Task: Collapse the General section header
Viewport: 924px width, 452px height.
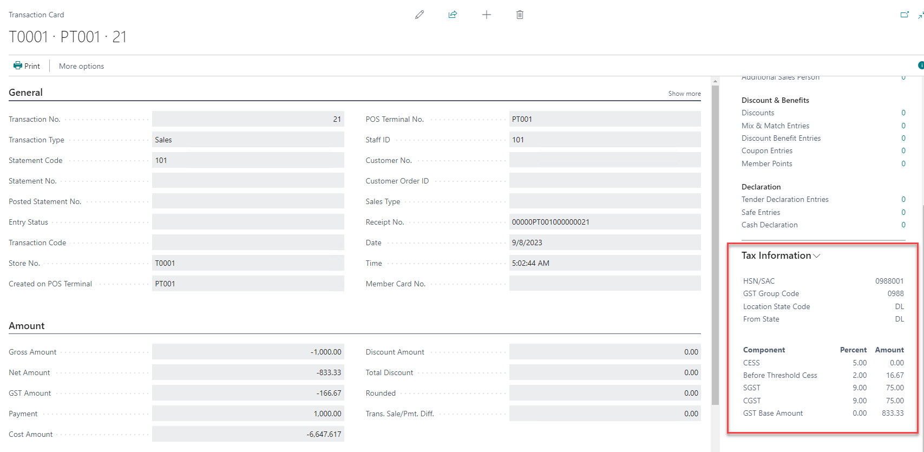Action: click(25, 93)
